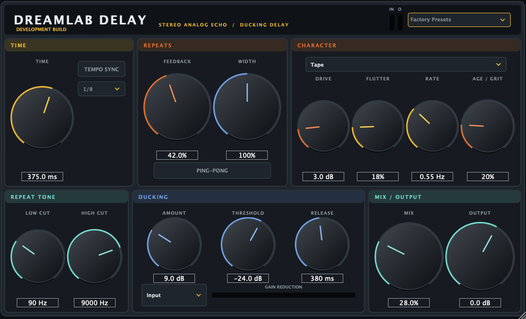Click the ducking RELEASE knob

pyautogui.click(x=322, y=244)
